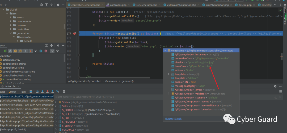The image size is (287, 133).
Task: Collapse the generators folder
Action: click(11, 33)
